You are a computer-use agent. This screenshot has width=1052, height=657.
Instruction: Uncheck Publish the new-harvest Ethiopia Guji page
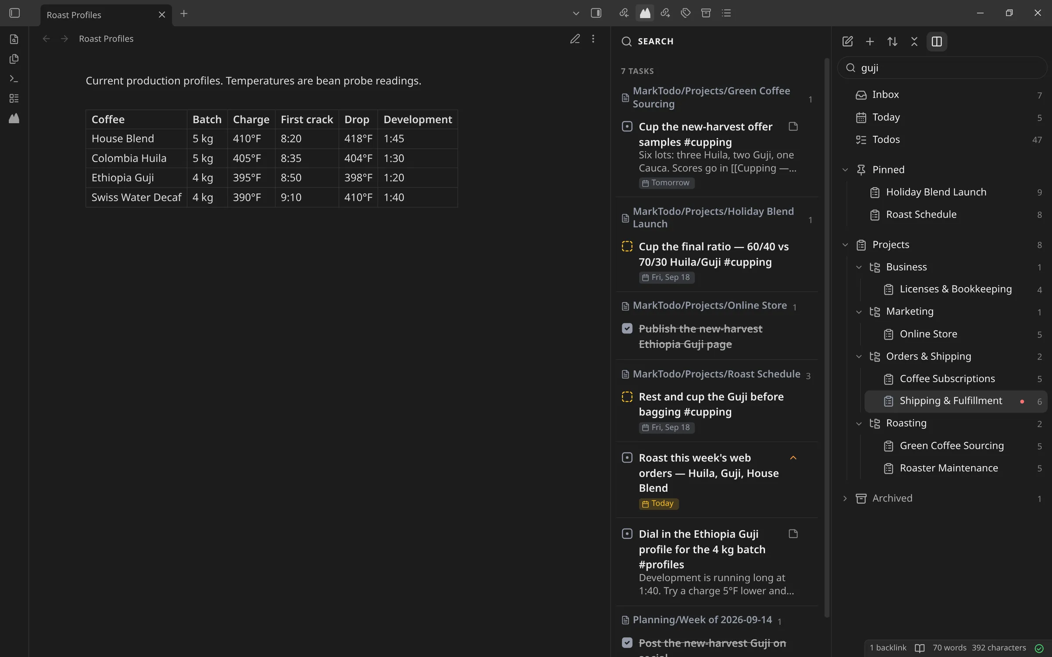point(627,328)
